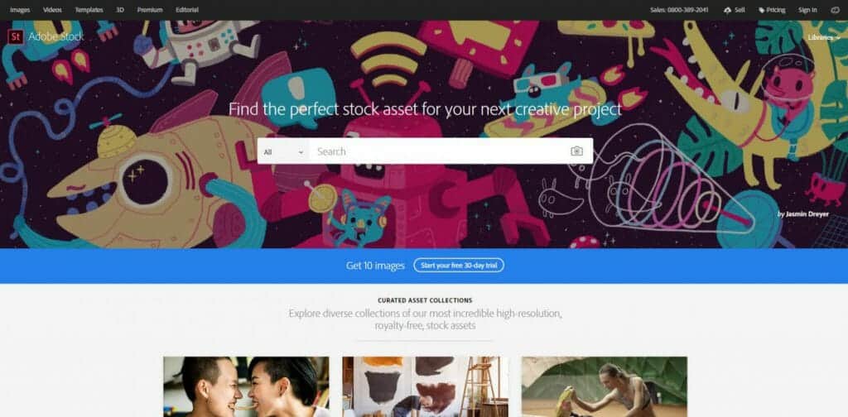Open the Libraries dropdown

[x=824, y=38]
